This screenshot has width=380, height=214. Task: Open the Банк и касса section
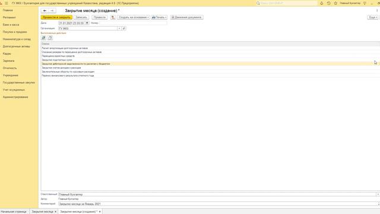click(x=11, y=25)
